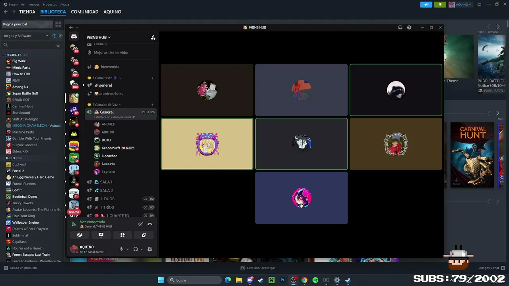
Task: Invite people to WBNS HUB server
Action: pos(153,37)
